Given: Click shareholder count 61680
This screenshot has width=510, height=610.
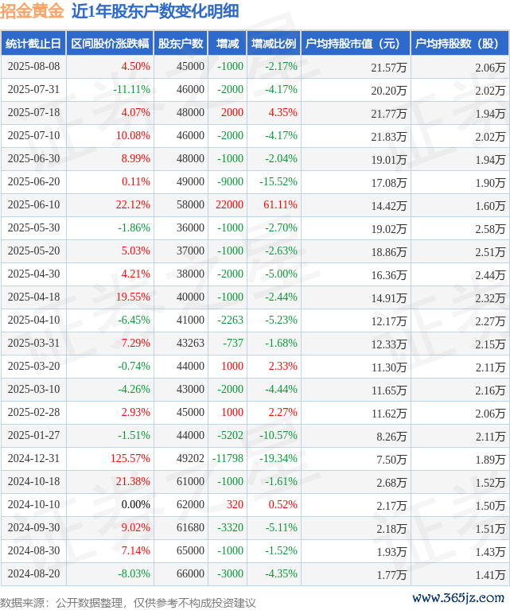Looking at the screenshot, I should [x=190, y=527].
